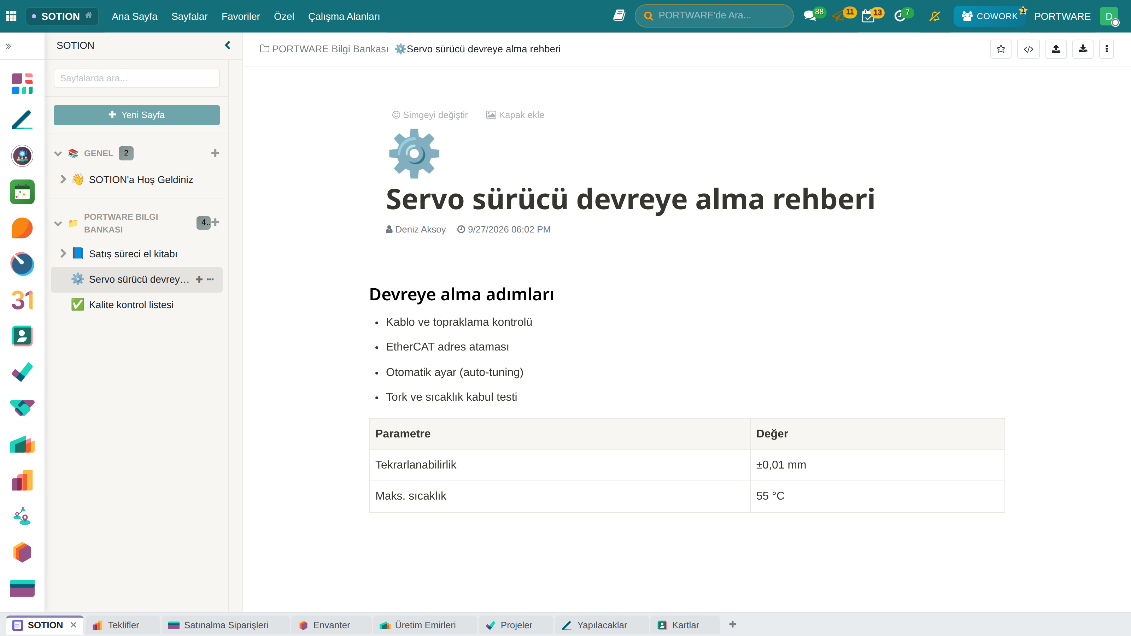Open the contacts card app in sidebar
1131x636 pixels.
(x=22, y=336)
